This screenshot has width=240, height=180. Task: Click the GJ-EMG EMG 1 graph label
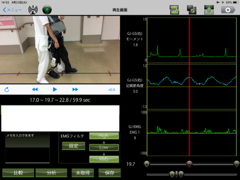pyautogui.click(x=135, y=132)
